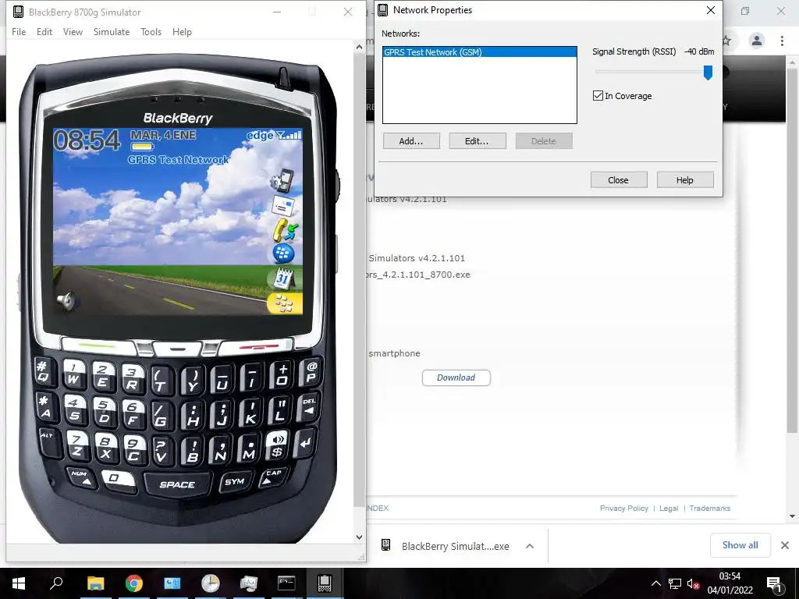Click Close button in Network Properties dialog
Screen dimensions: 799x599
click(619, 180)
